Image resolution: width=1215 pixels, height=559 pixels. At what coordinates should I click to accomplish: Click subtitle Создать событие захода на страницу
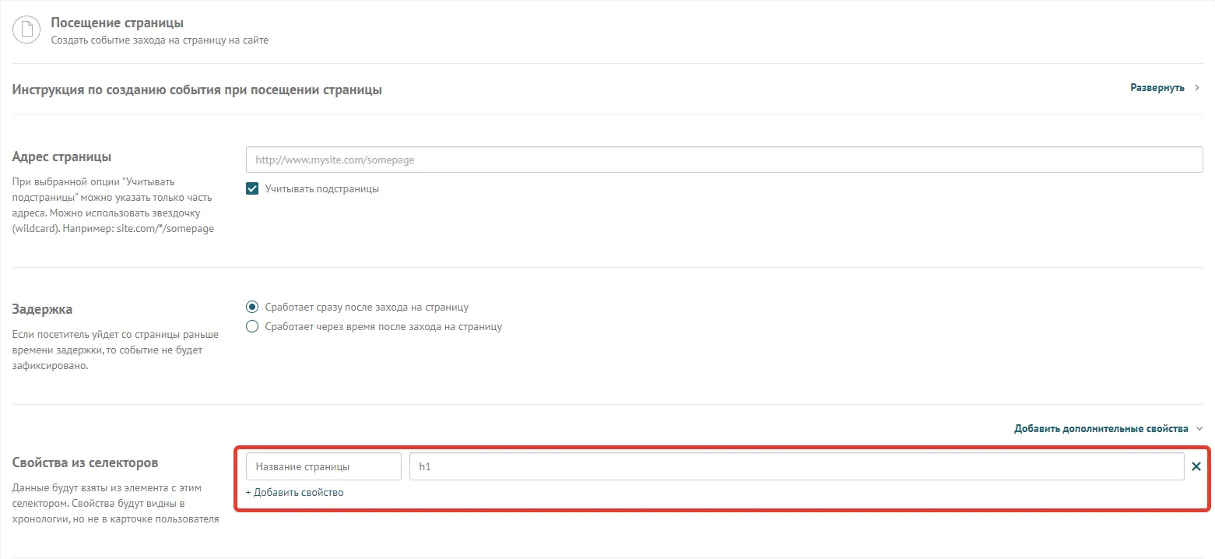coord(160,40)
